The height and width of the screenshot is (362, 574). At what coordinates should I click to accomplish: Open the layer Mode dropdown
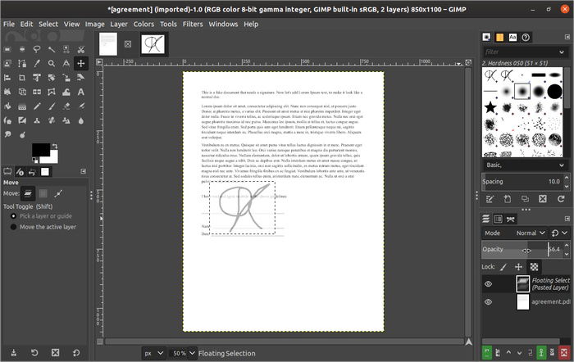coord(531,233)
